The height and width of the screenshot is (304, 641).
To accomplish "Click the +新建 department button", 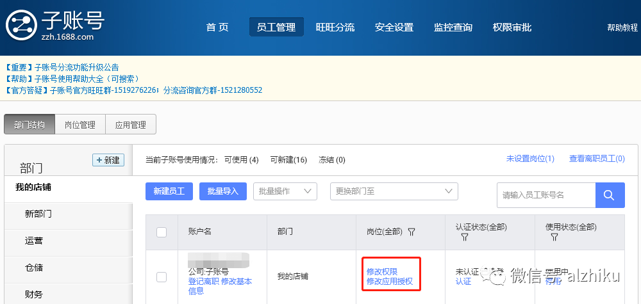I will click(x=108, y=161).
